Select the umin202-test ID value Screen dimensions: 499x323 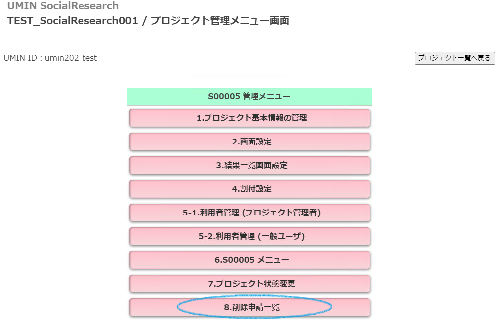point(71,58)
